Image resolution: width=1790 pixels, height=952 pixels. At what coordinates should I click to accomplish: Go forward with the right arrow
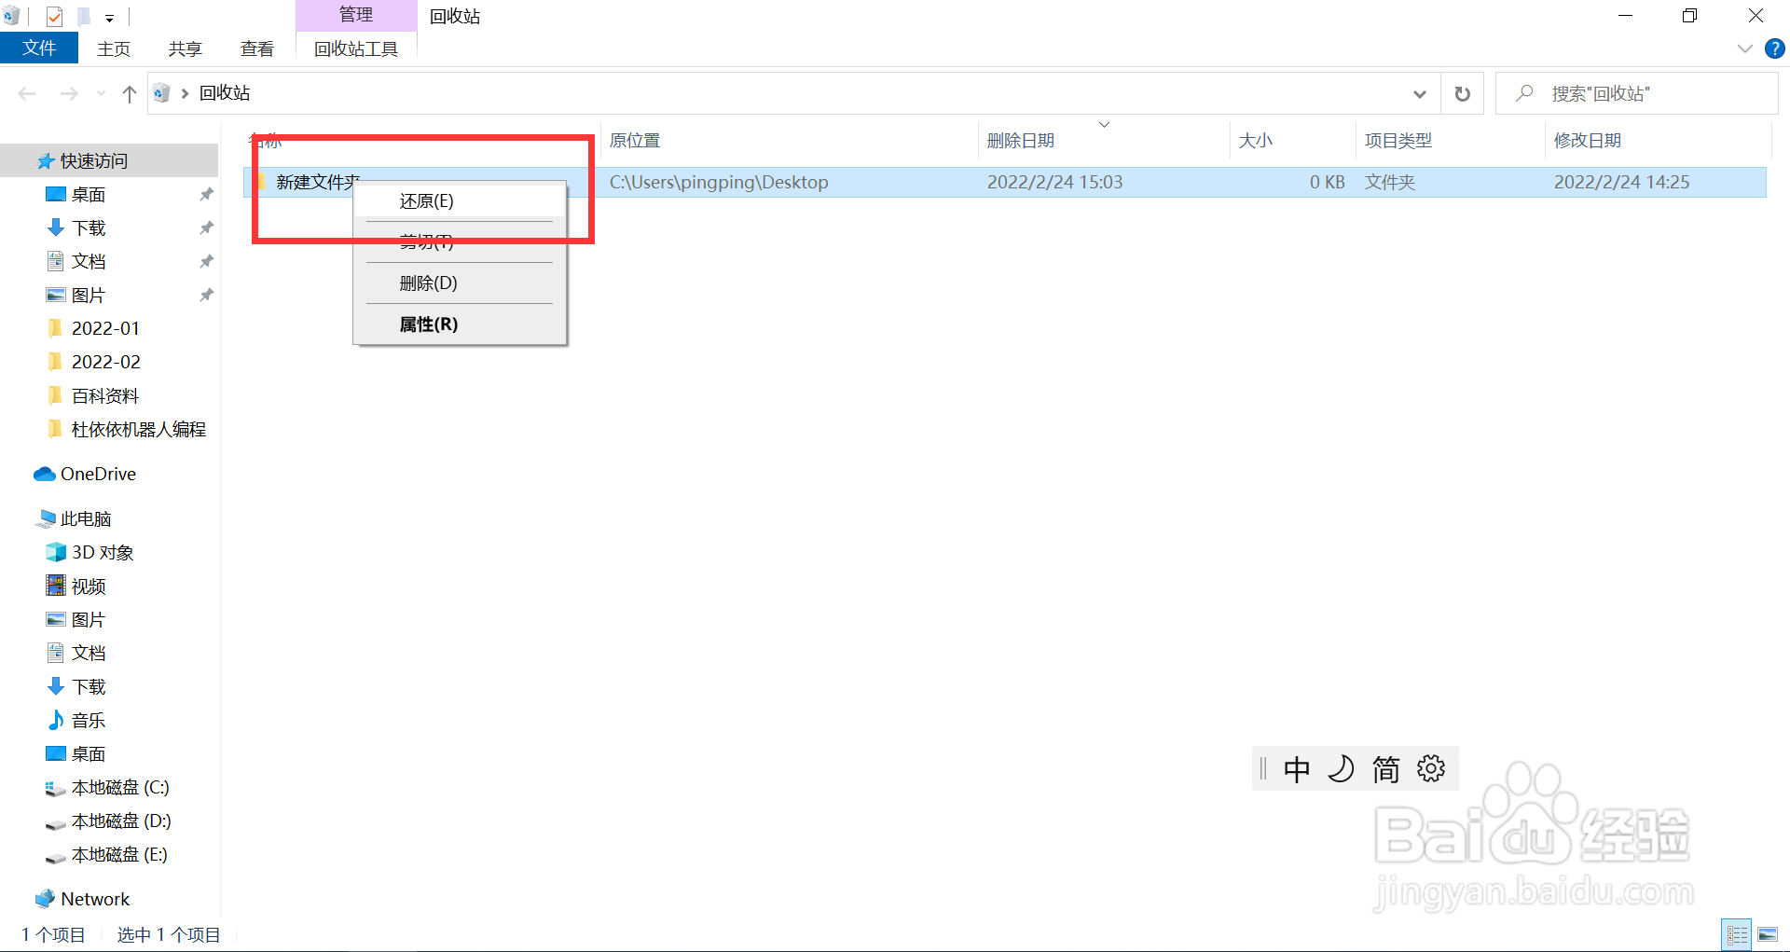point(69,93)
